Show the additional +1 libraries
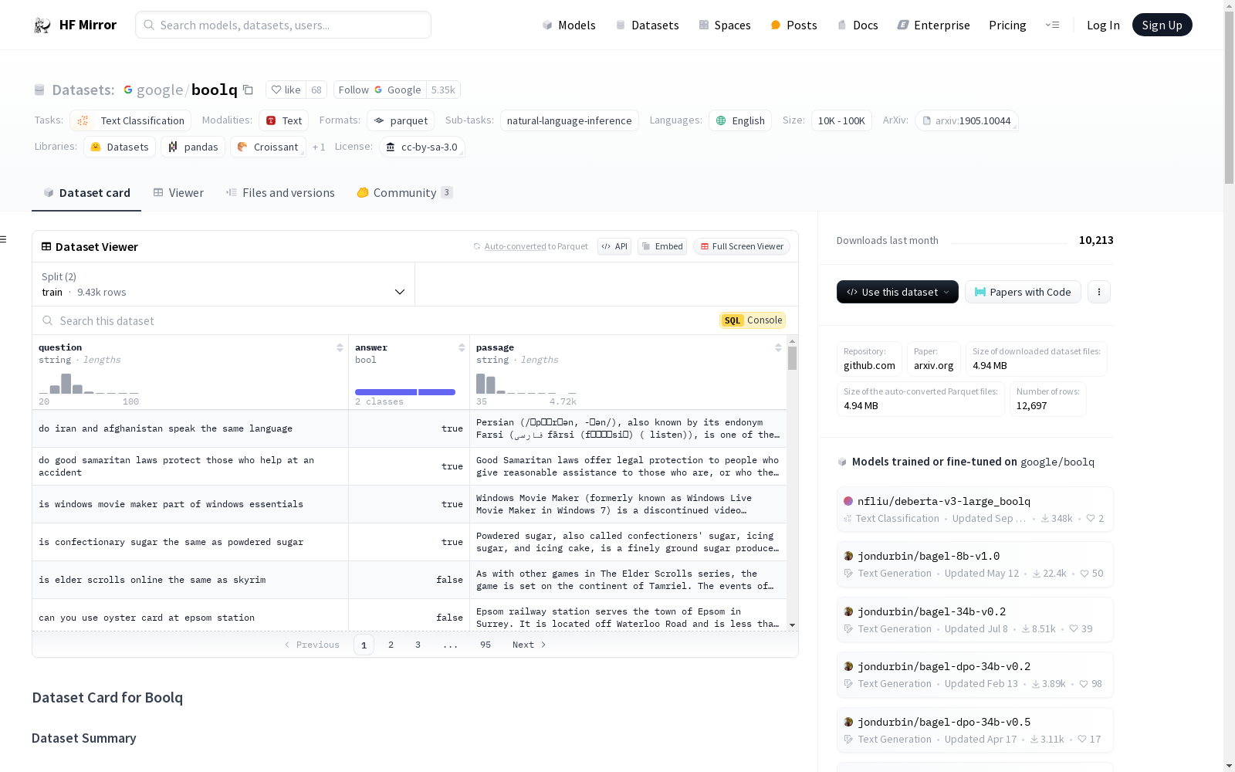Image resolution: width=1235 pixels, height=772 pixels. click(x=319, y=147)
